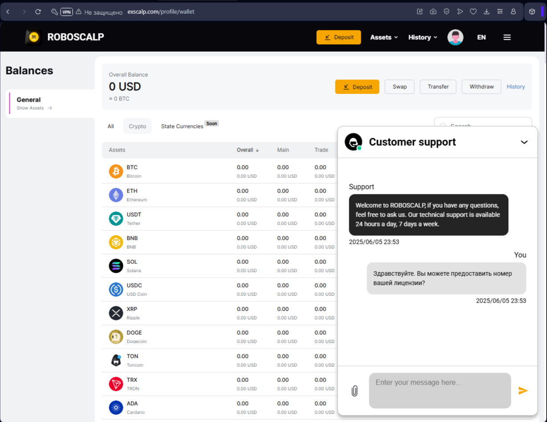Click the assets Search field
This screenshot has height=422, width=547.
[483, 122]
